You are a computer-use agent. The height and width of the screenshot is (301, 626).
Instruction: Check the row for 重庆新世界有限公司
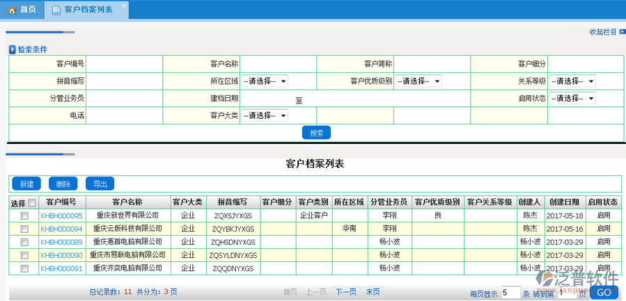pyautogui.click(x=24, y=216)
